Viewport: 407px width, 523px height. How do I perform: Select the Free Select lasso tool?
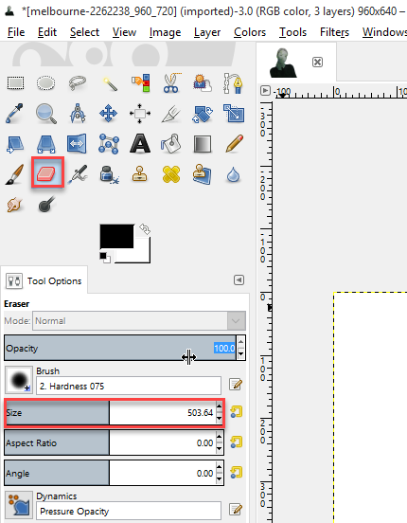pos(78,83)
